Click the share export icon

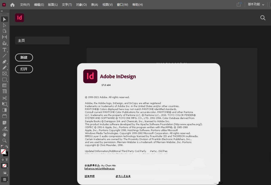(239, 5)
